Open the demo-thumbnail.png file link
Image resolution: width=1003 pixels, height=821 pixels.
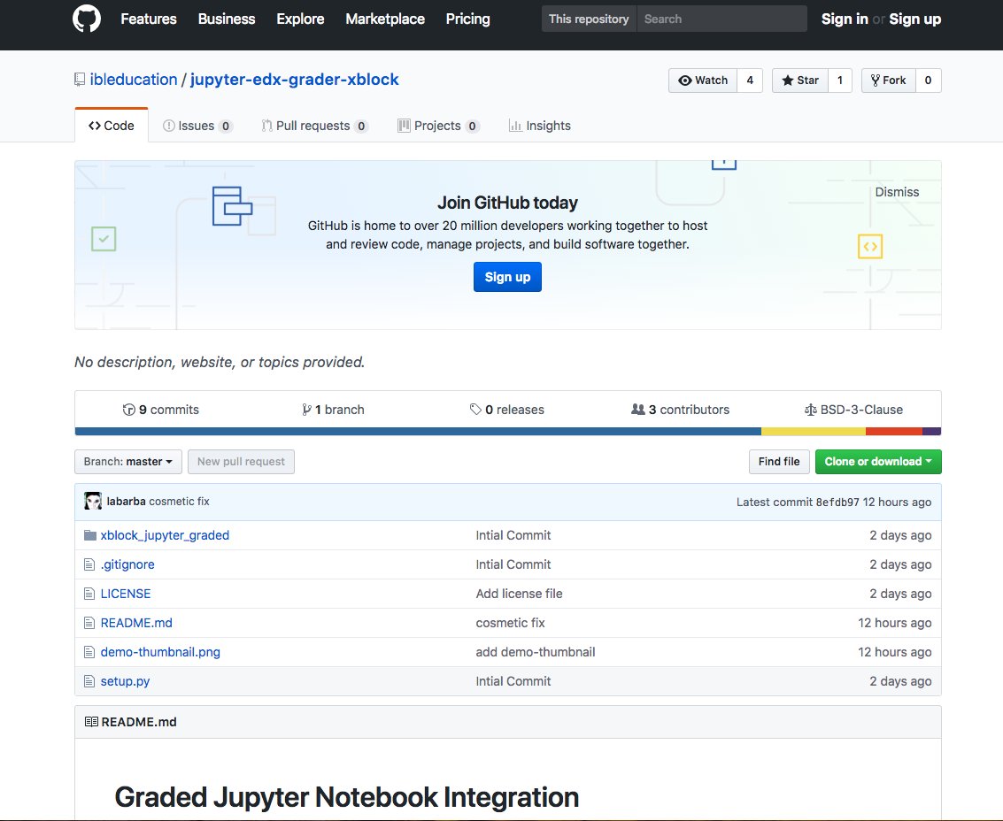point(160,652)
